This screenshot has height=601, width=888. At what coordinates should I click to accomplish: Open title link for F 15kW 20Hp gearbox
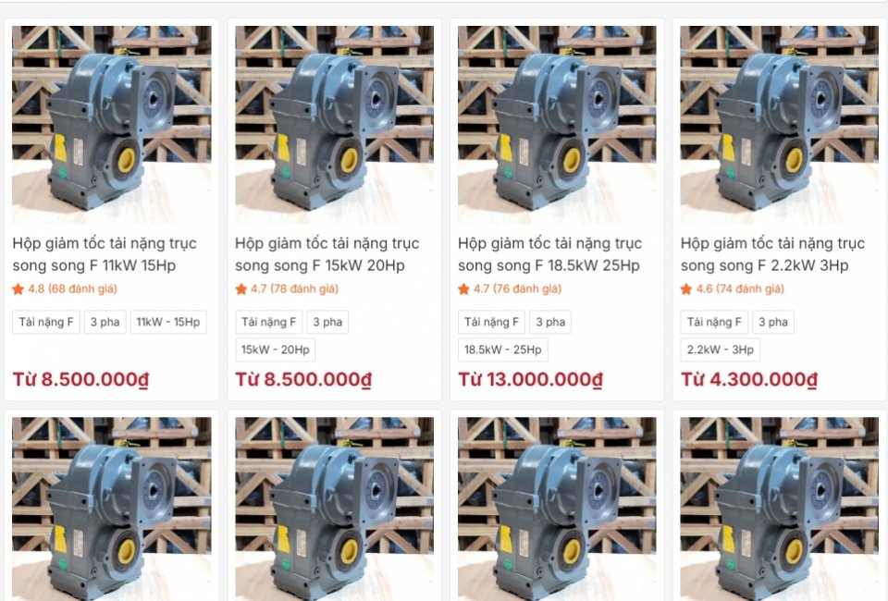[327, 254]
